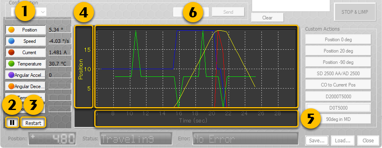The image size is (382, 148).
Task: Click the Send button
Action: click(228, 12)
